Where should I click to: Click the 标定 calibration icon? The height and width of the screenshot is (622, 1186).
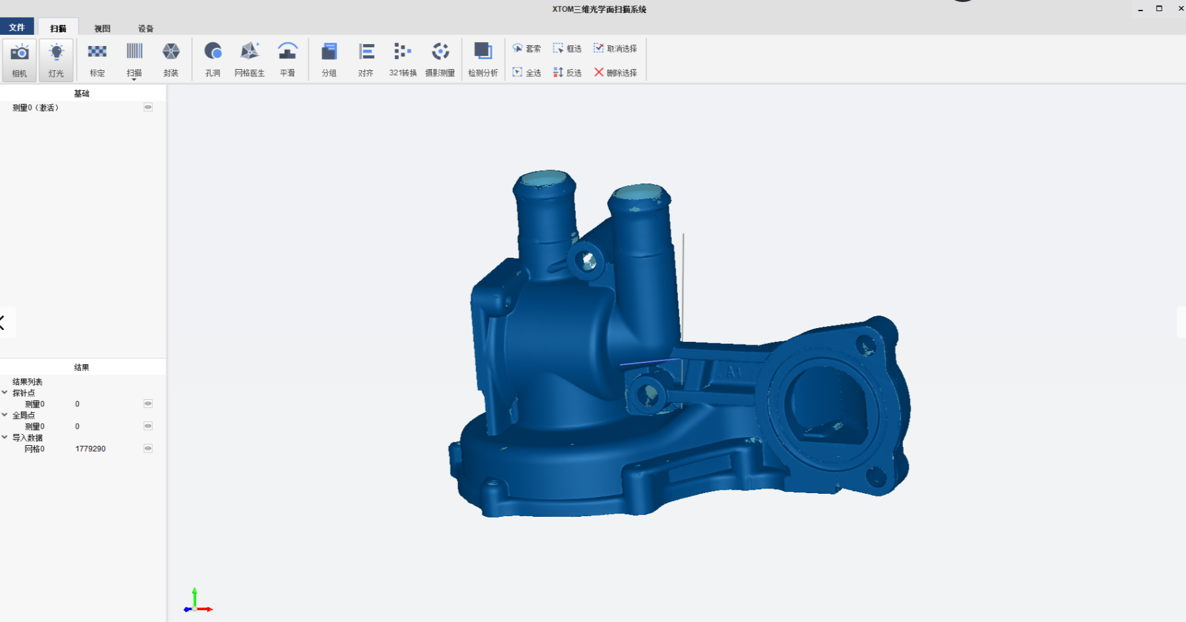coord(97,53)
